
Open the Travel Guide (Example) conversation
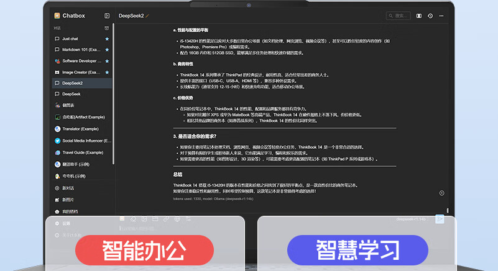tap(82, 153)
